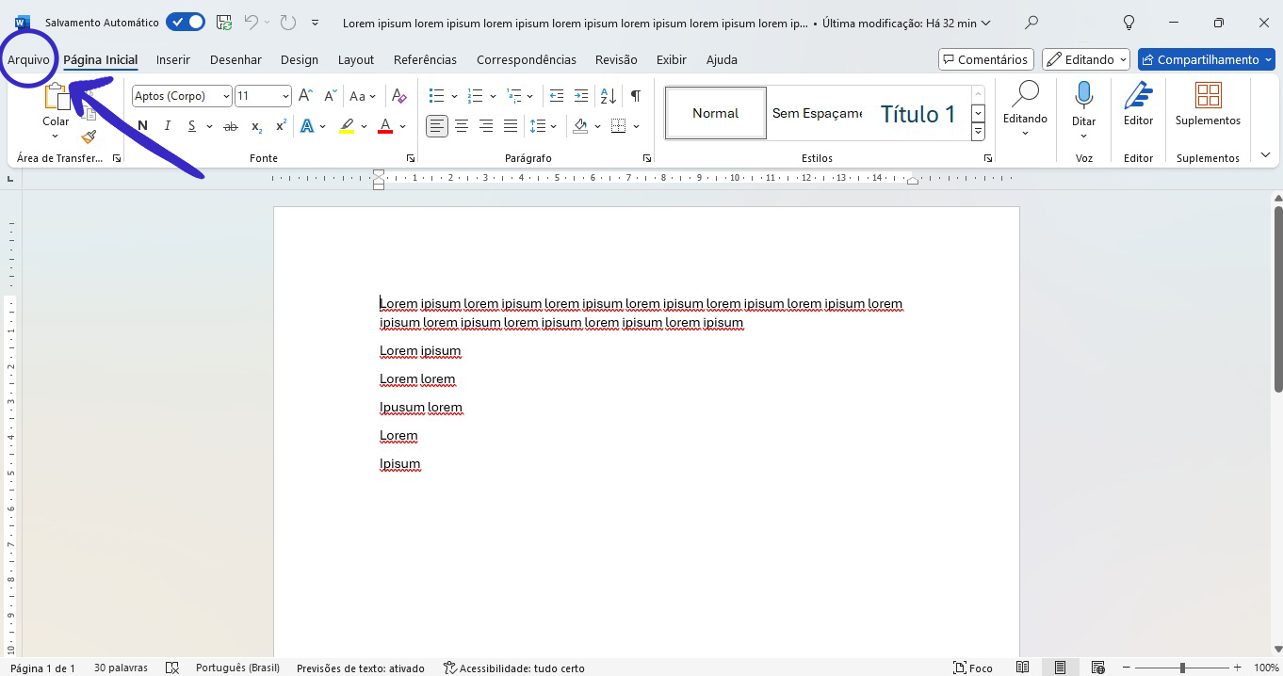
Task: Click the Compartilhamento share button
Action: (x=1206, y=59)
